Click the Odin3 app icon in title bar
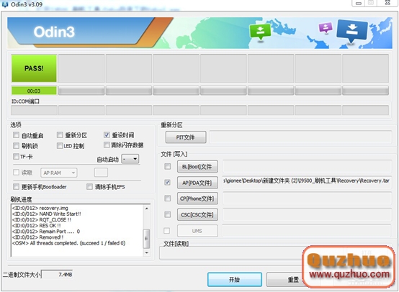 pos(4,4)
